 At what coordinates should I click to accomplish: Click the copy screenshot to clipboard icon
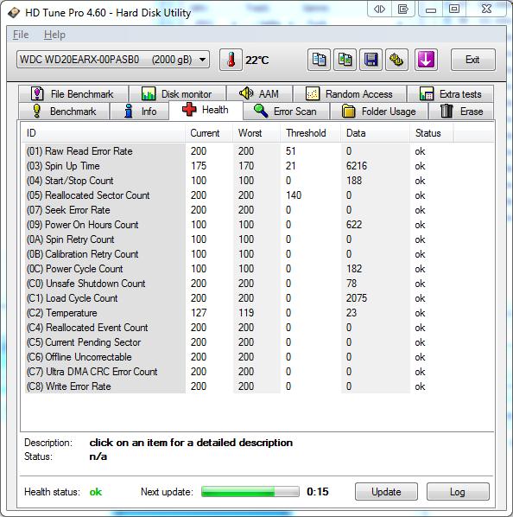(345, 60)
